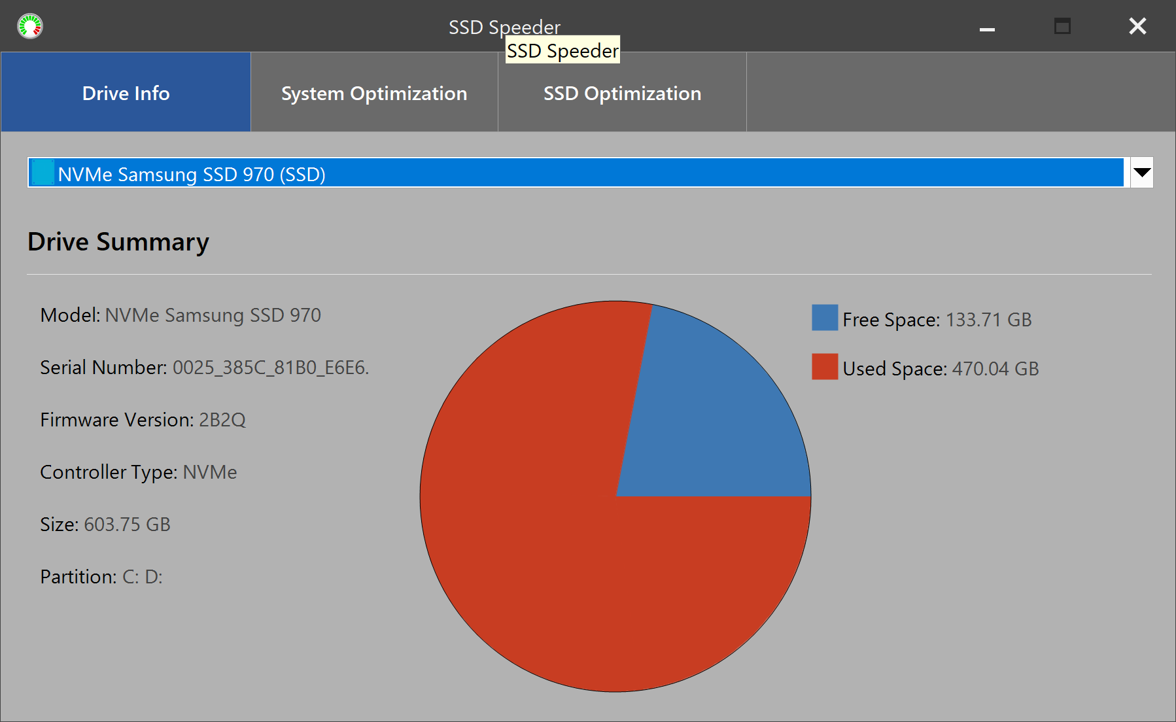The width and height of the screenshot is (1176, 722).
Task: Click the red Used Space legend swatch
Action: coord(825,367)
